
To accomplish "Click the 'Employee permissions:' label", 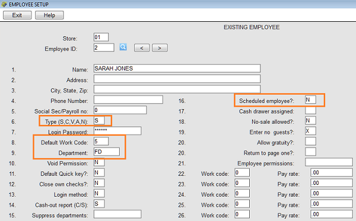I will (x=266, y=164).
